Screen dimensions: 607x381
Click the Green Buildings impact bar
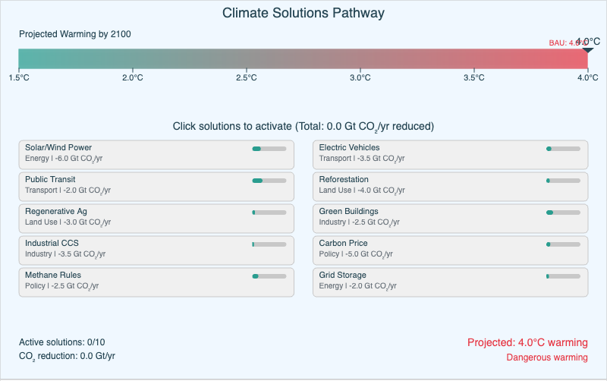[562, 213]
